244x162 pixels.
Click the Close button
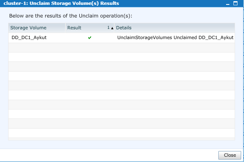point(229,155)
